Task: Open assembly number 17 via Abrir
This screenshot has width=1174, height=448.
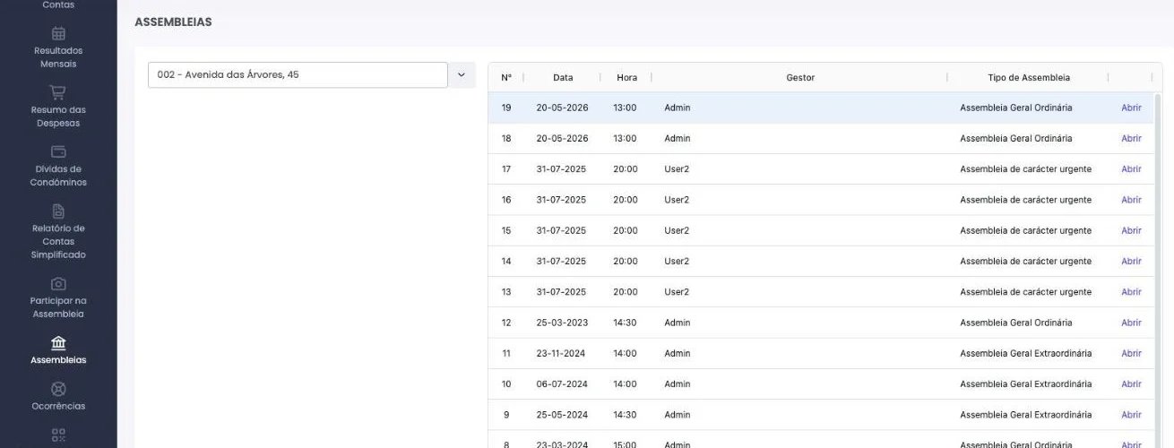Action: click(x=1131, y=169)
